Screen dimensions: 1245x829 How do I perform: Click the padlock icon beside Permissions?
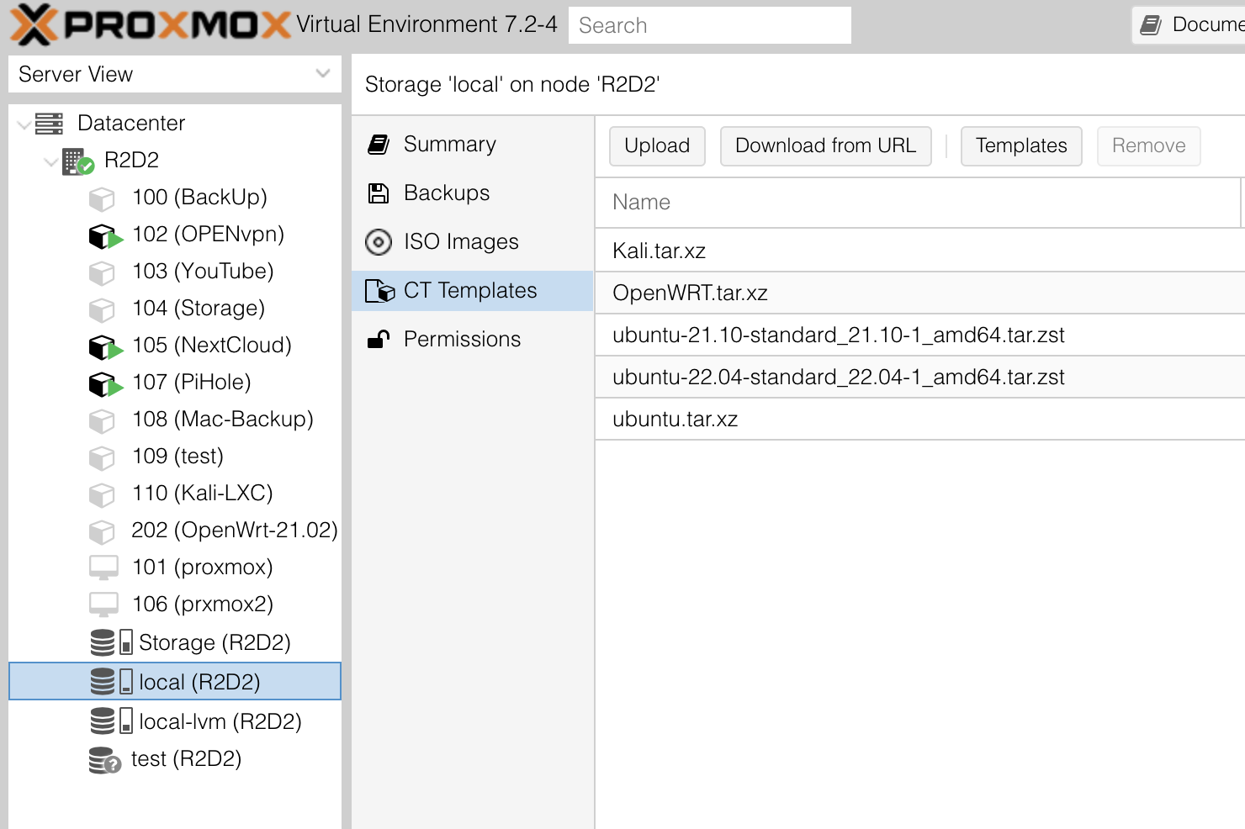379,338
